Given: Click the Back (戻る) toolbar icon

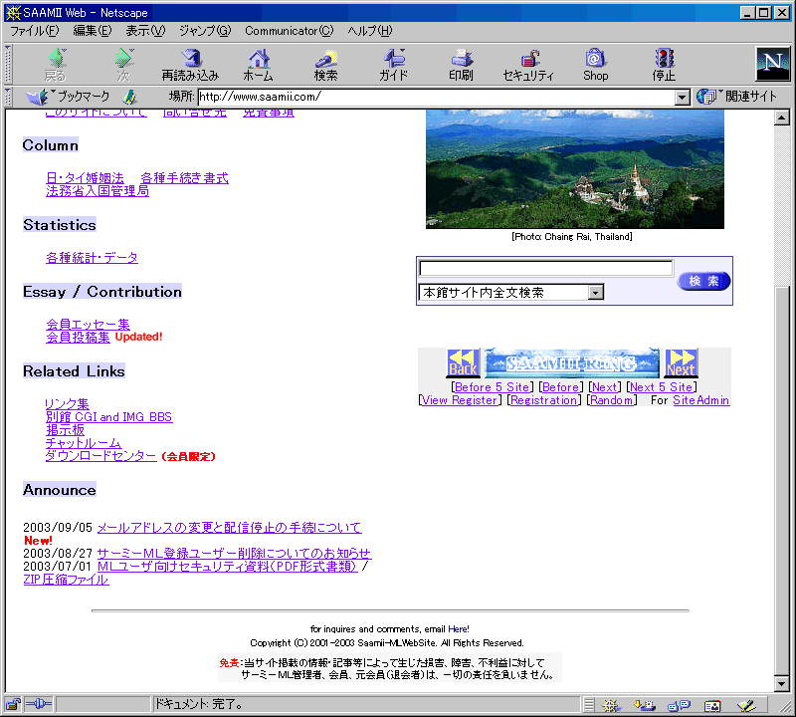Looking at the screenshot, I should 56,65.
